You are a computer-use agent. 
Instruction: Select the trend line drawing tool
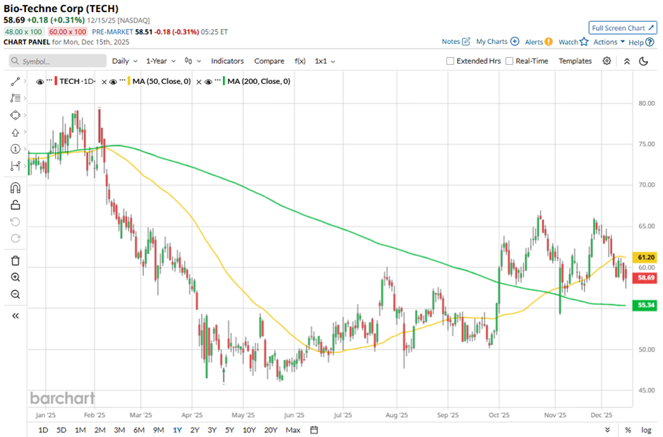pyautogui.click(x=16, y=81)
